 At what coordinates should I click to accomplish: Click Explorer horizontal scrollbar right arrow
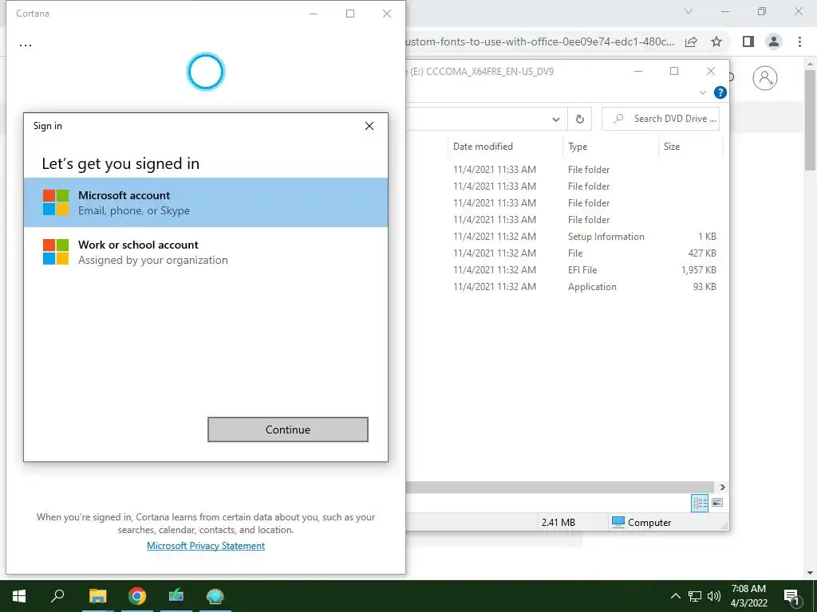722,487
